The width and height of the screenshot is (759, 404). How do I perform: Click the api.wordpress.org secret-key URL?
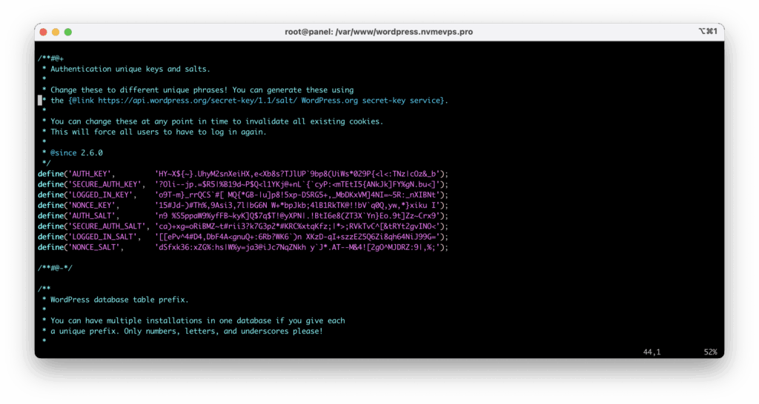pyautogui.click(x=197, y=100)
